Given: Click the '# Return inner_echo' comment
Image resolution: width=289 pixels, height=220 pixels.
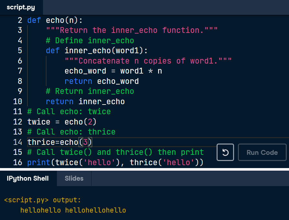Looking at the screenshot, I should (90, 91).
